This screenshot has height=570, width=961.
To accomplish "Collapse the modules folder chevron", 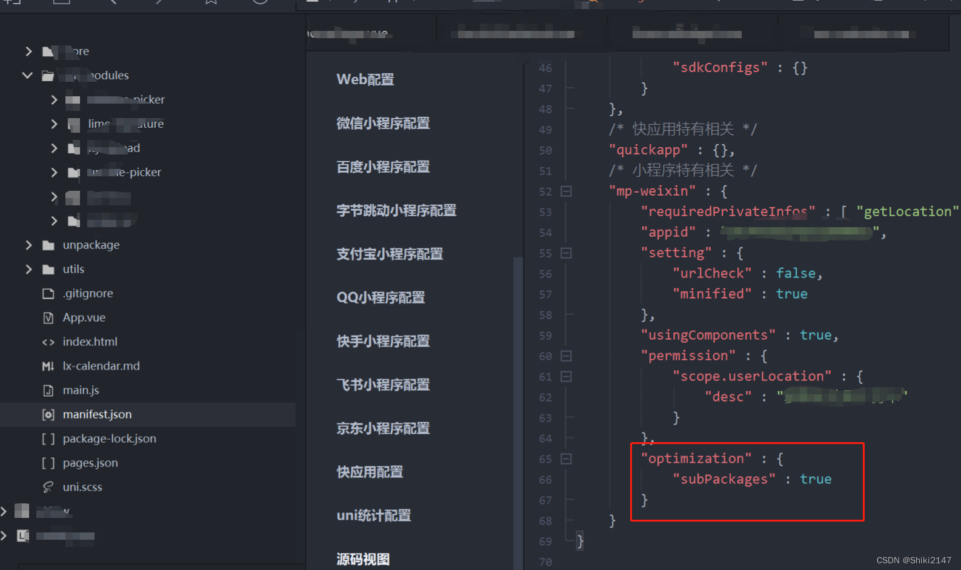I will [27, 75].
